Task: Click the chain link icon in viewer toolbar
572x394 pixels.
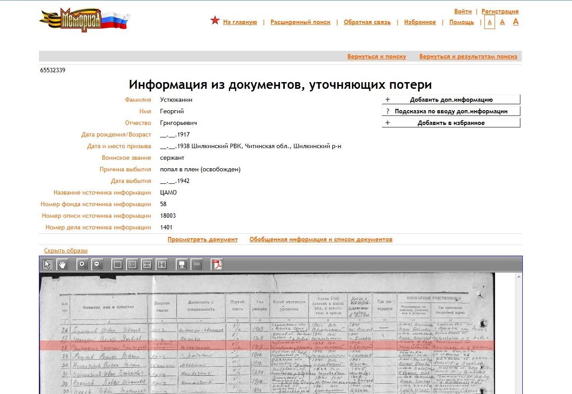Action: [196, 264]
